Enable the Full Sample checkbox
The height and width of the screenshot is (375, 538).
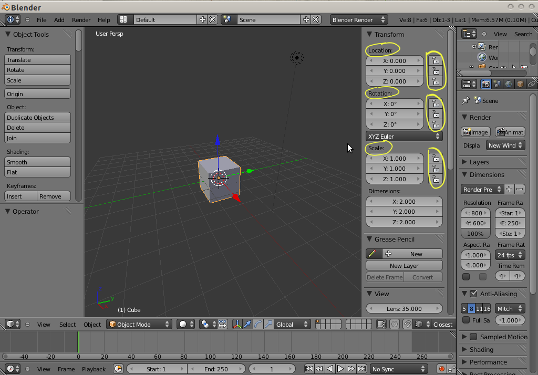pos(466,320)
